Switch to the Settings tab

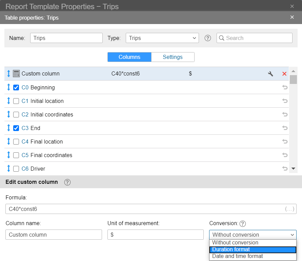173,57
